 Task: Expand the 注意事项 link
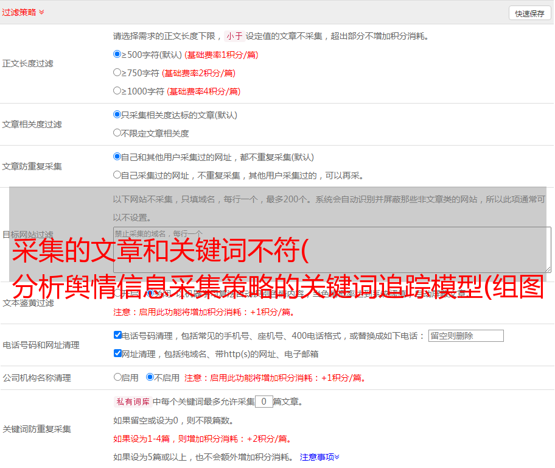(319, 456)
